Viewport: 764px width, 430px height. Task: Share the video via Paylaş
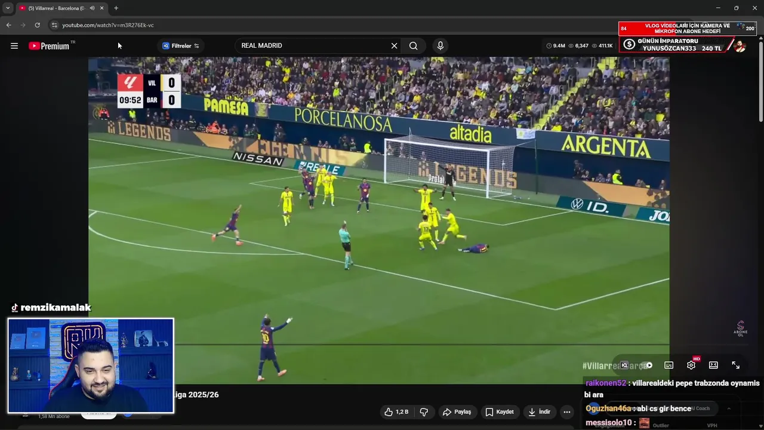click(x=457, y=412)
